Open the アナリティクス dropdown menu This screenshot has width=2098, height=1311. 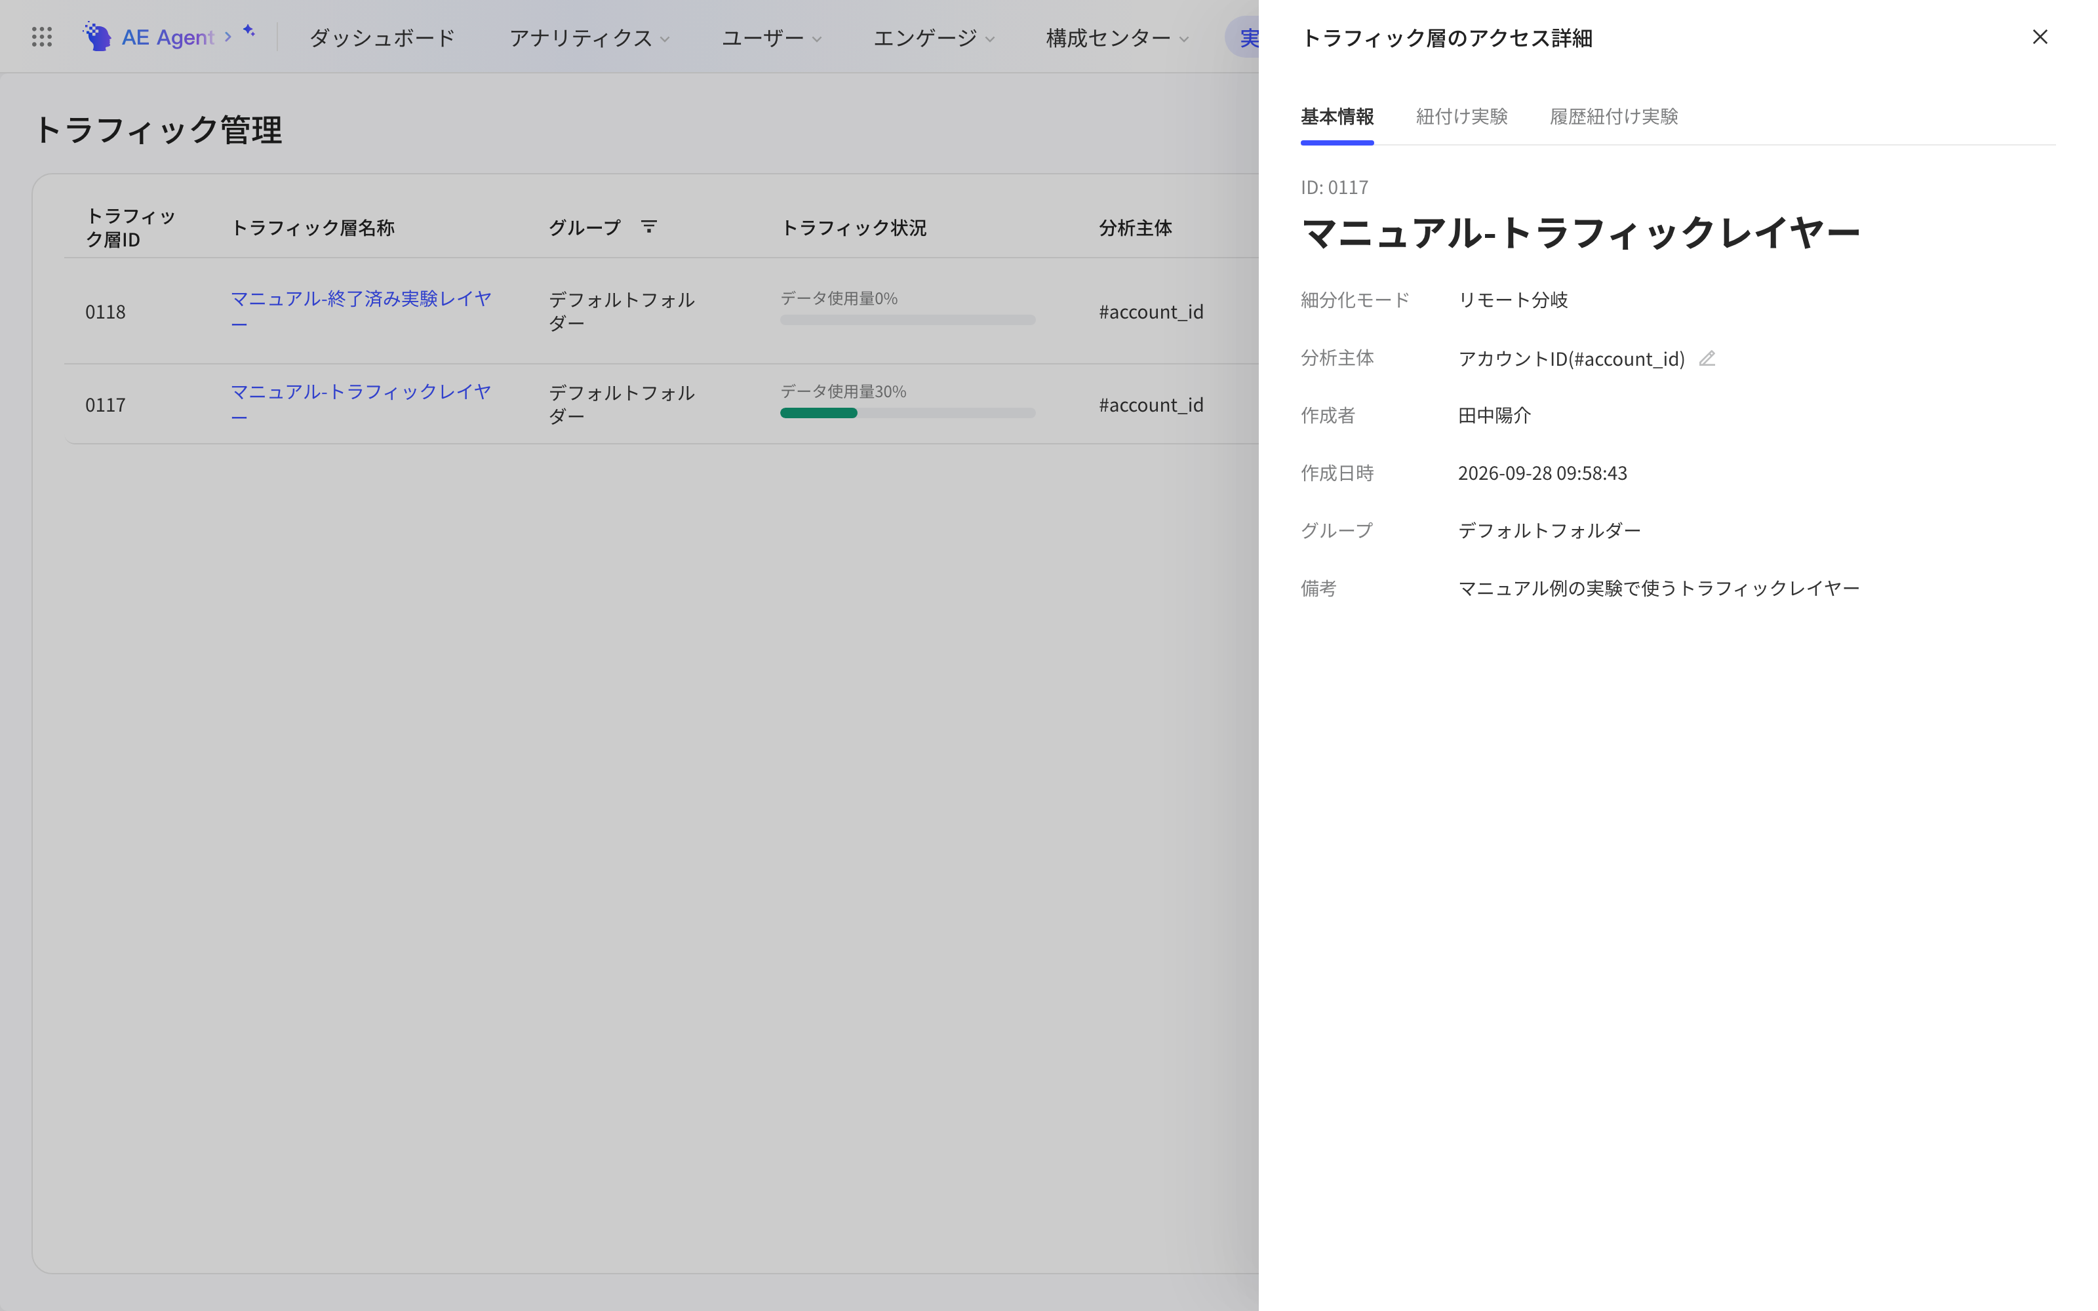point(589,37)
